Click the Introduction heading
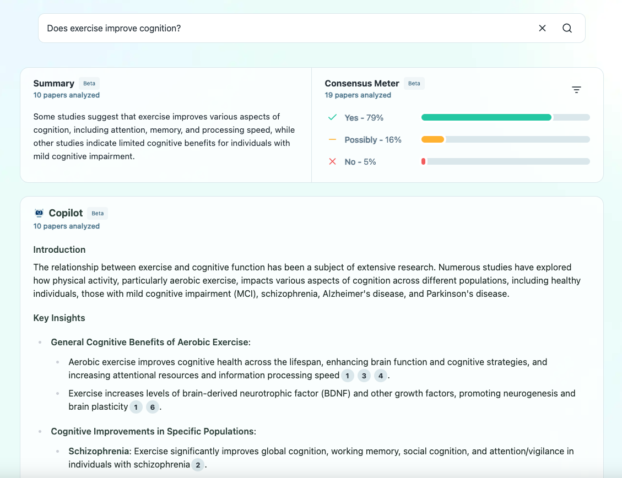622x478 pixels. pos(59,249)
